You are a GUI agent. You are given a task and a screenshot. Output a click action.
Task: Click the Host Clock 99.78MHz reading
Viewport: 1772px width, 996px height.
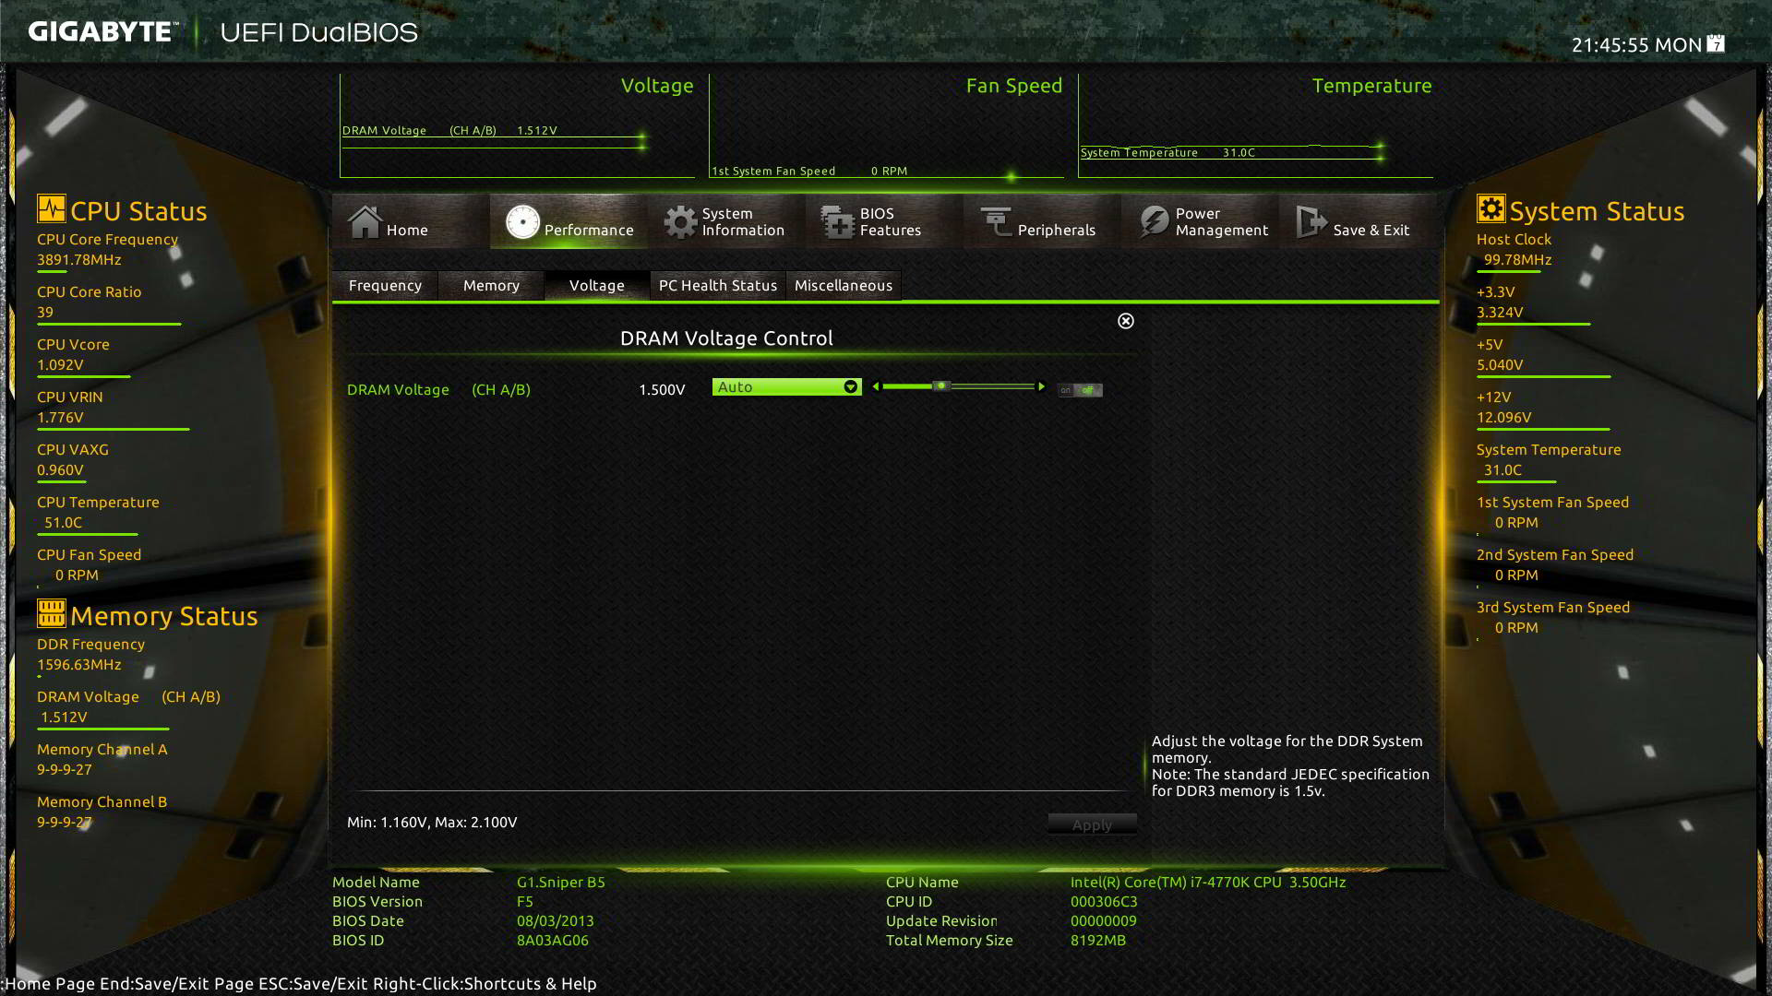(1517, 260)
